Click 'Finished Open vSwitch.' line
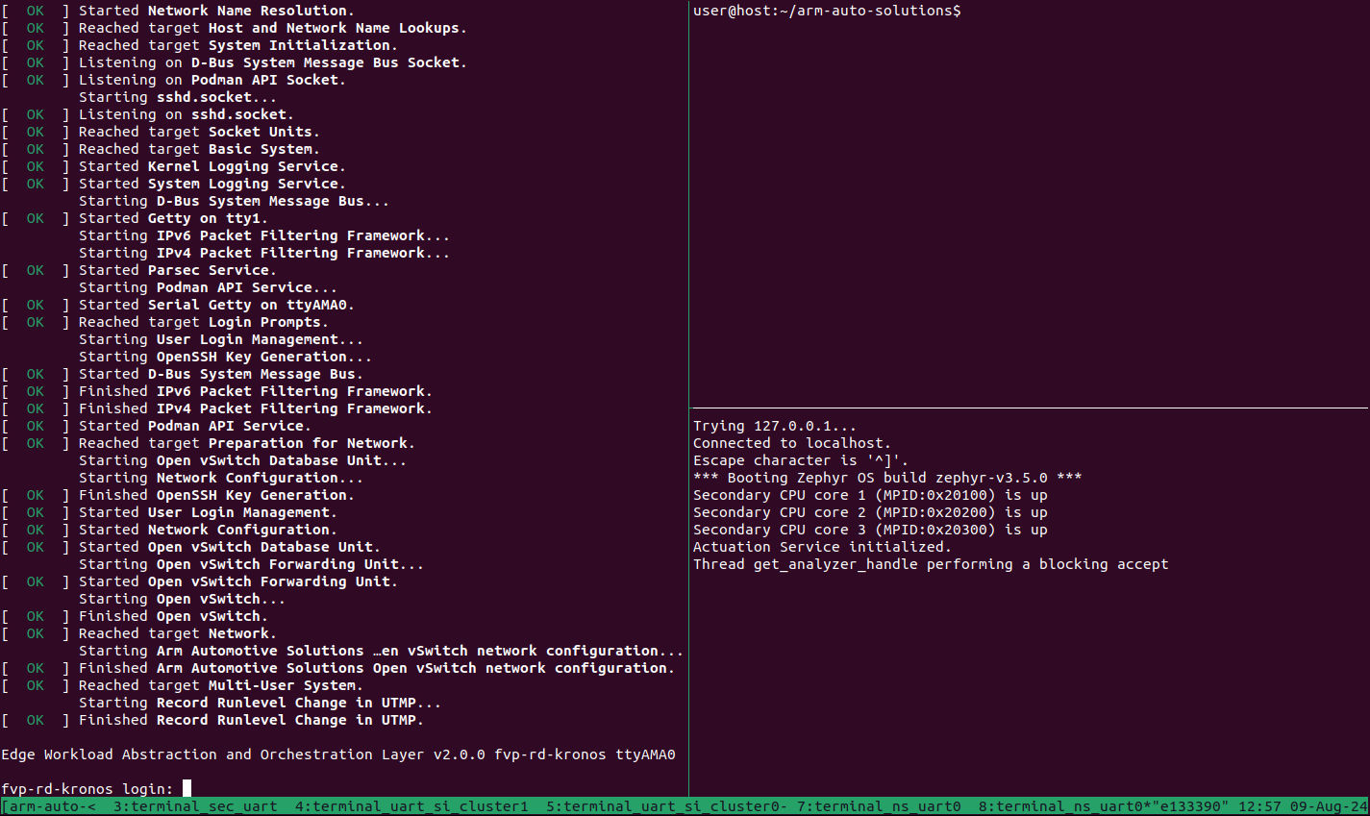The image size is (1370, 816). (x=173, y=616)
